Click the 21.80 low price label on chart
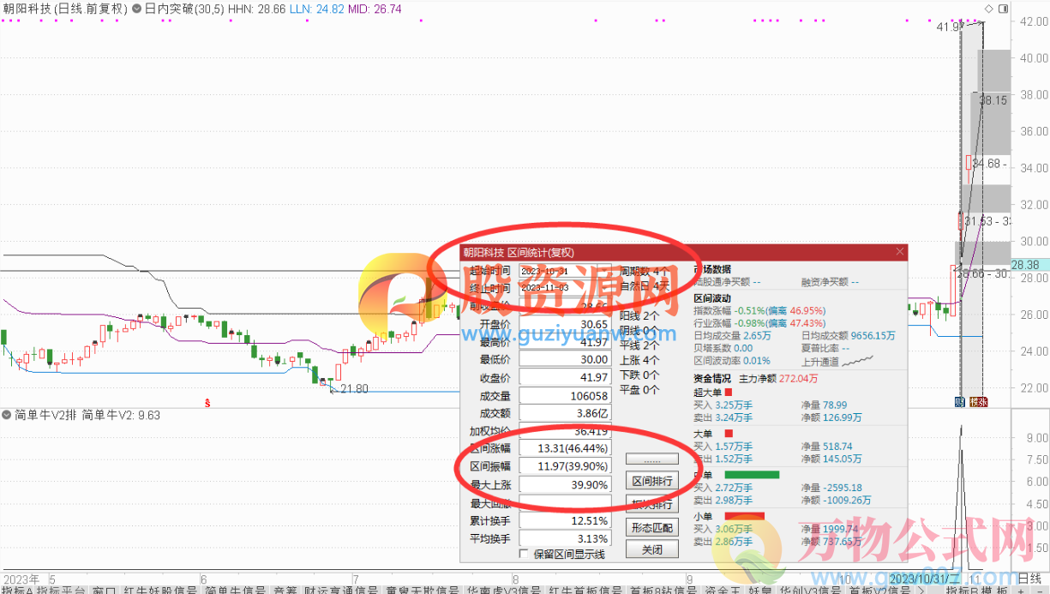Viewport: 1050px width, 594px height. (x=354, y=389)
